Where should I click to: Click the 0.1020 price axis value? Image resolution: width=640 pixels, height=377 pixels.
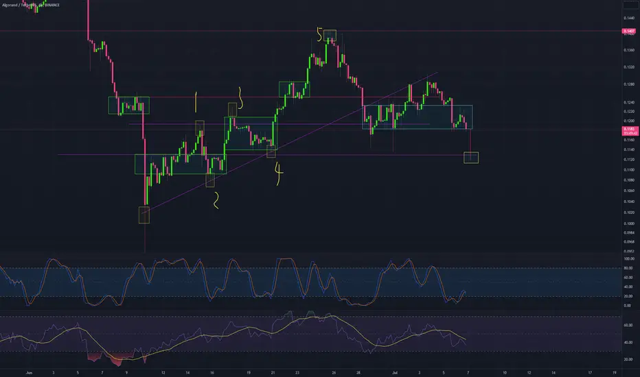pos(629,212)
